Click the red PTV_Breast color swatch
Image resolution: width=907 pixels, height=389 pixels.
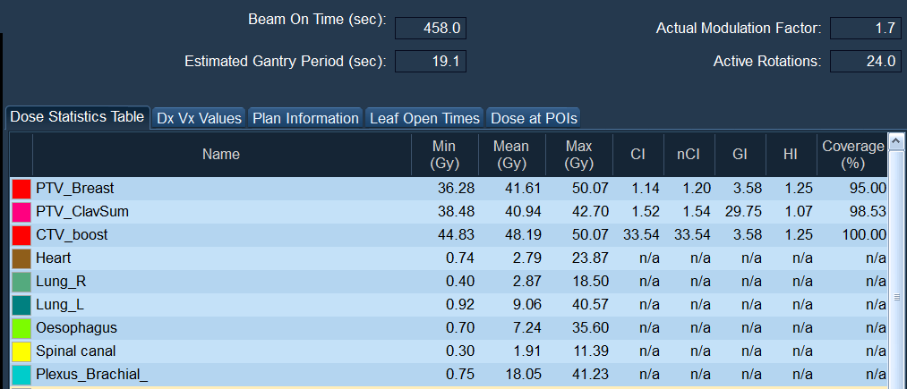click(x=21, y=189)
